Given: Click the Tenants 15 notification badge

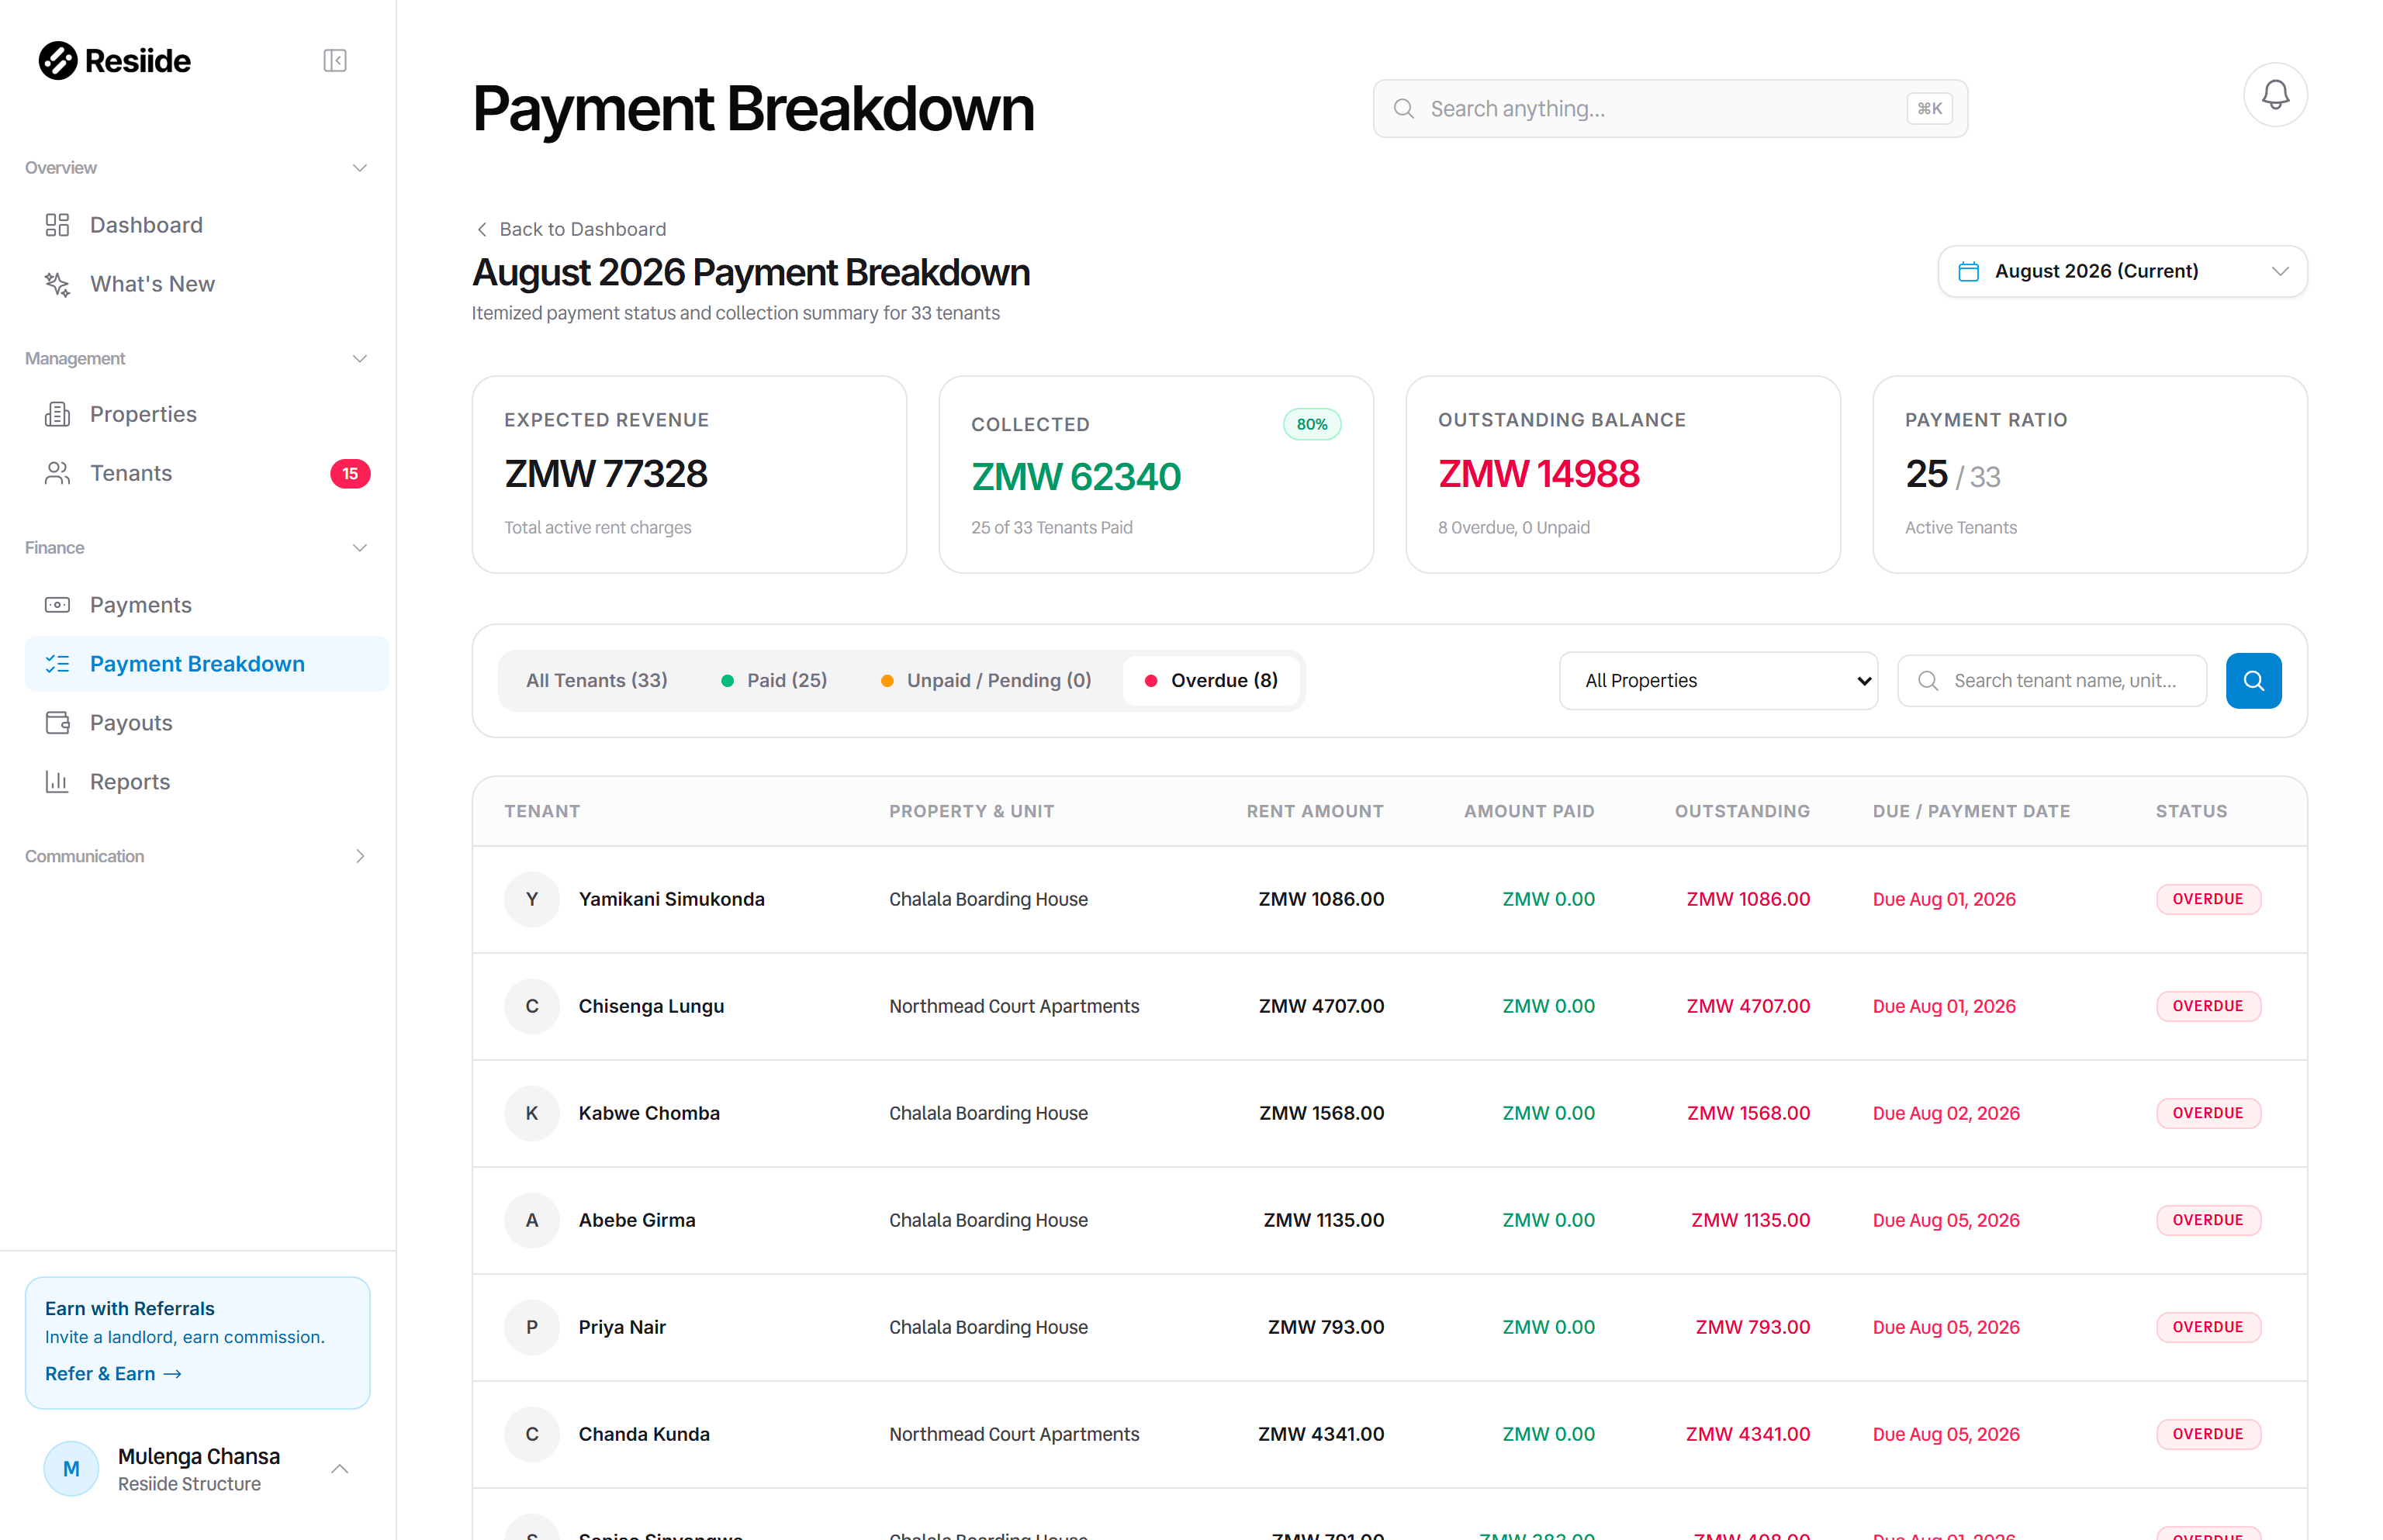Looking at the screenshot, I should coord(350,473).
